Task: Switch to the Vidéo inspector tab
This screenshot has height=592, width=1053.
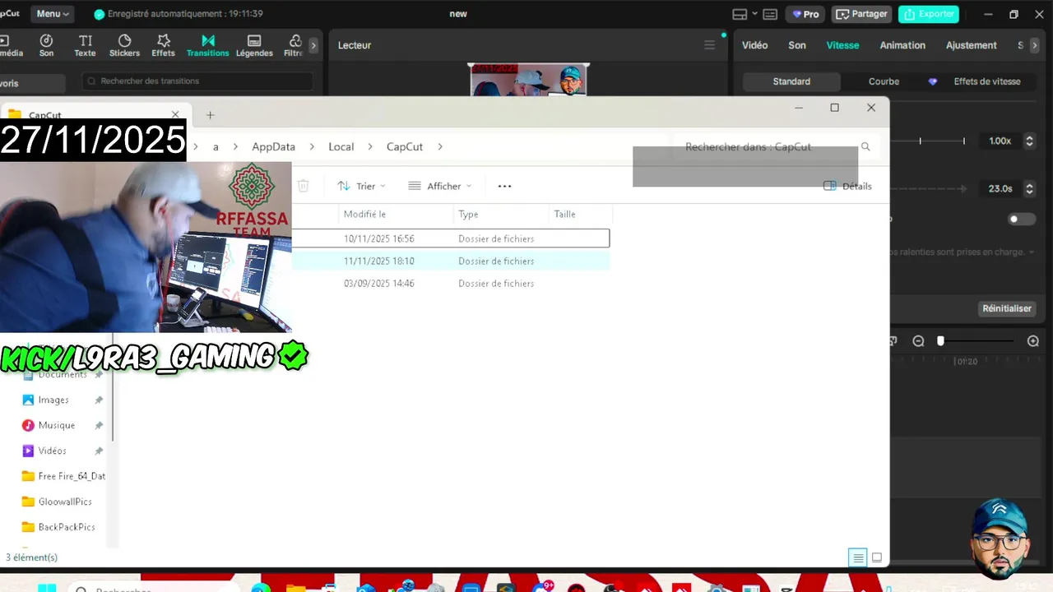Action: (x=754, y=45)
